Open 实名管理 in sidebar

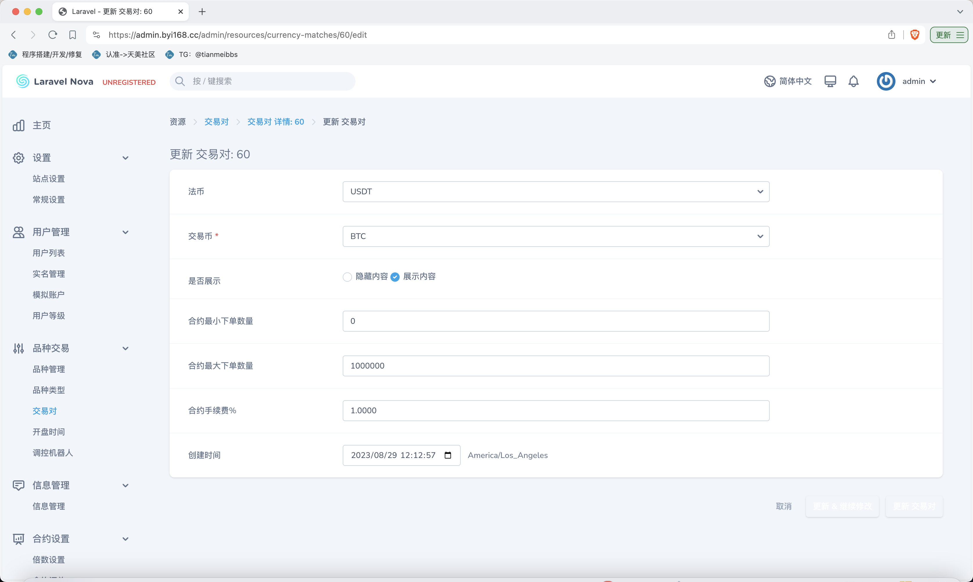click(49, 274)
